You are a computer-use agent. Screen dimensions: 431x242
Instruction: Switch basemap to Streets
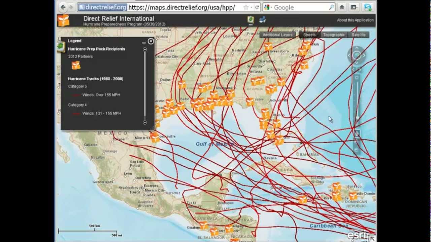(x=309, y=35)
